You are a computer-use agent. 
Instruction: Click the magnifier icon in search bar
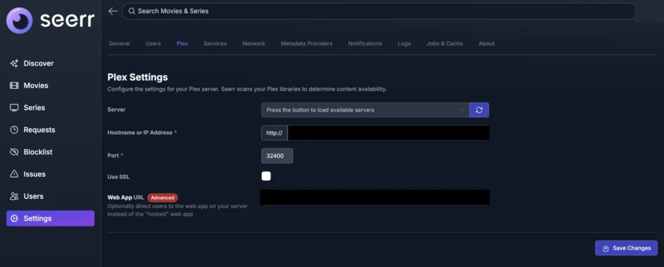(x=132, y=11)
